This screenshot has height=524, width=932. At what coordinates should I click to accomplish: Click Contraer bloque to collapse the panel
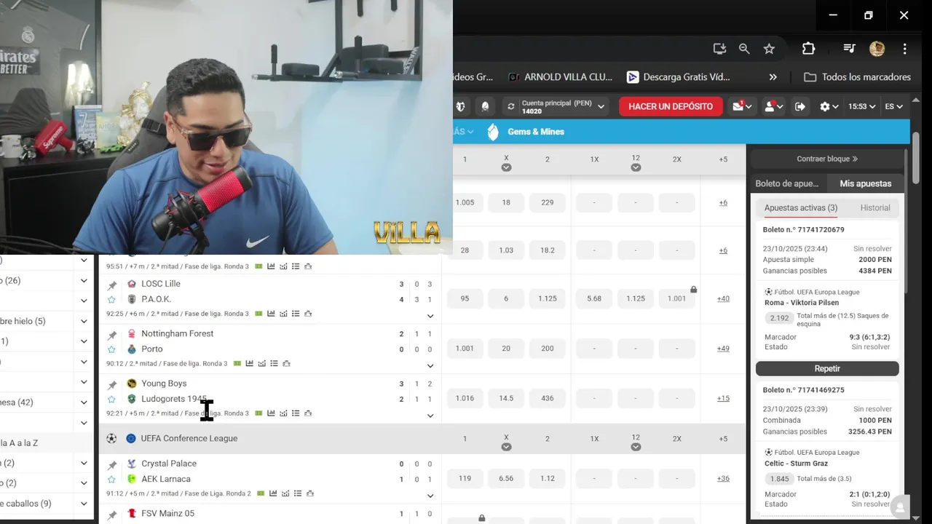(827, 159)
